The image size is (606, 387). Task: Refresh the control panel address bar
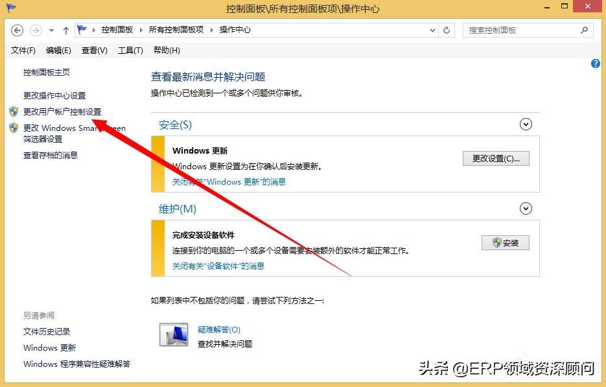point(447,30)
